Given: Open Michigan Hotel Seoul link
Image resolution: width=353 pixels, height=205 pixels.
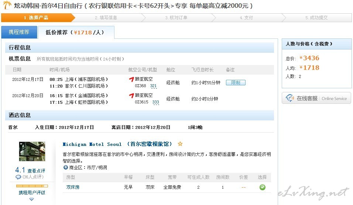Looking at the screenshot, I should click(117, 144).
